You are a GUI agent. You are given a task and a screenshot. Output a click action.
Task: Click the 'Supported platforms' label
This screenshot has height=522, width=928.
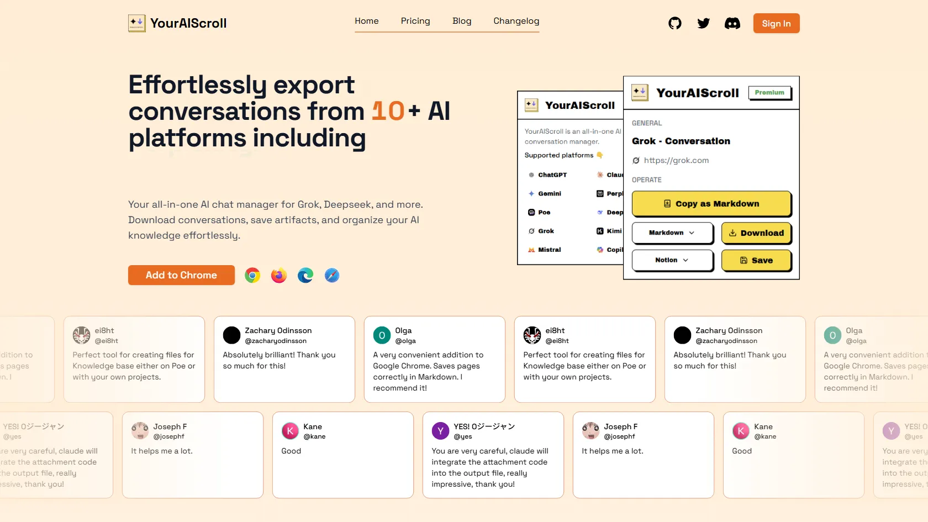click(559, 155)
